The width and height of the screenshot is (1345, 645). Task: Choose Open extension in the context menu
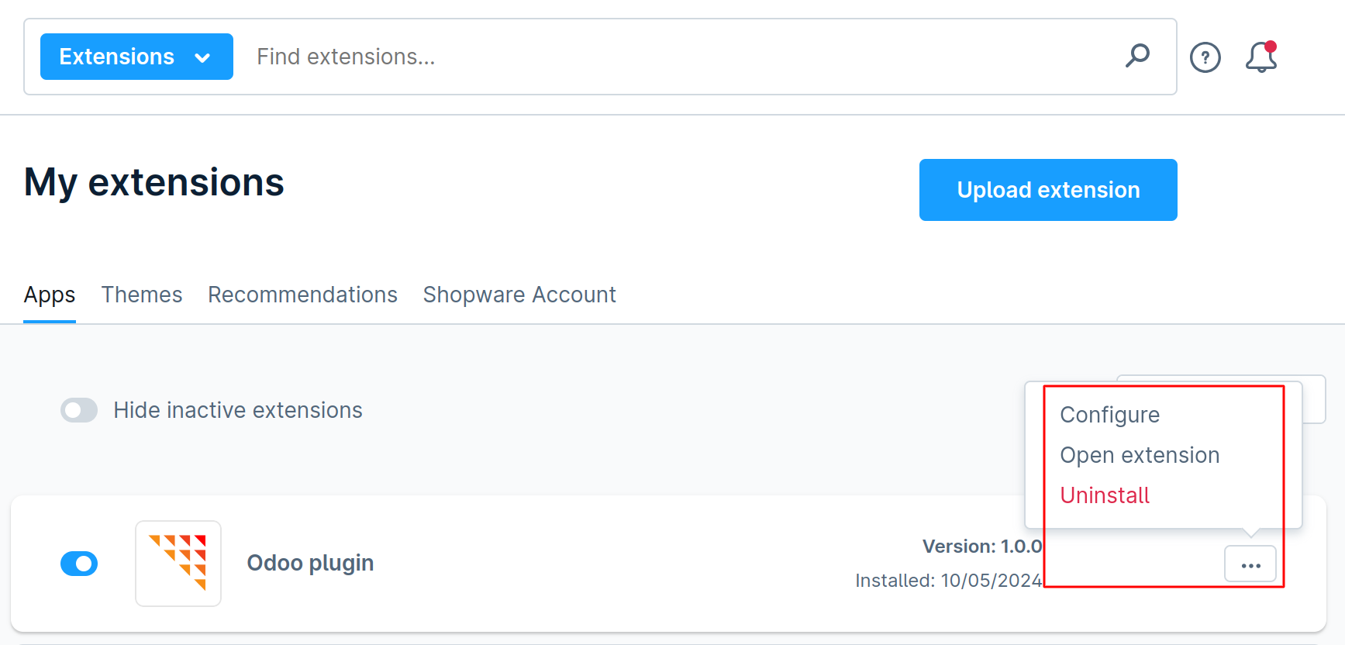pos(1139,455)
